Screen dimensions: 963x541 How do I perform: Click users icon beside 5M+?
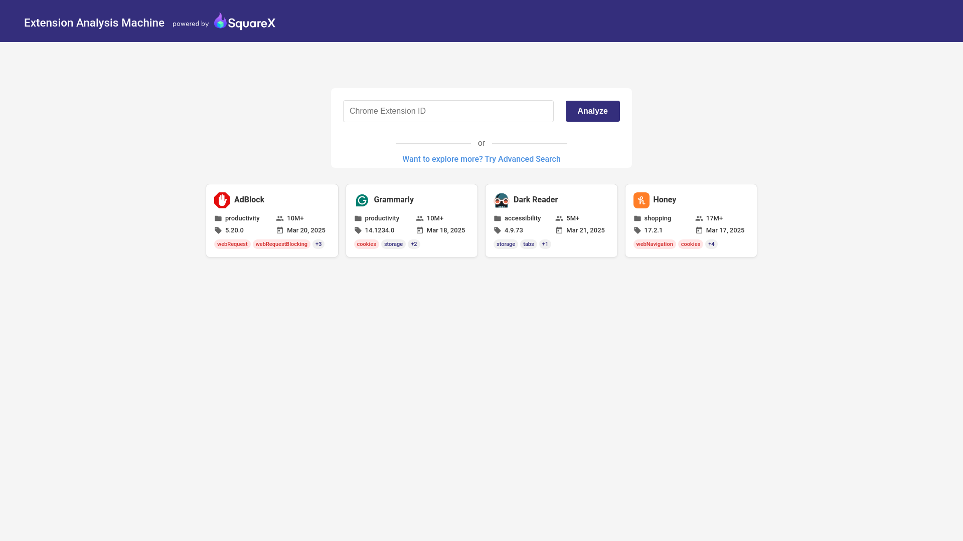tap(559, 218)
